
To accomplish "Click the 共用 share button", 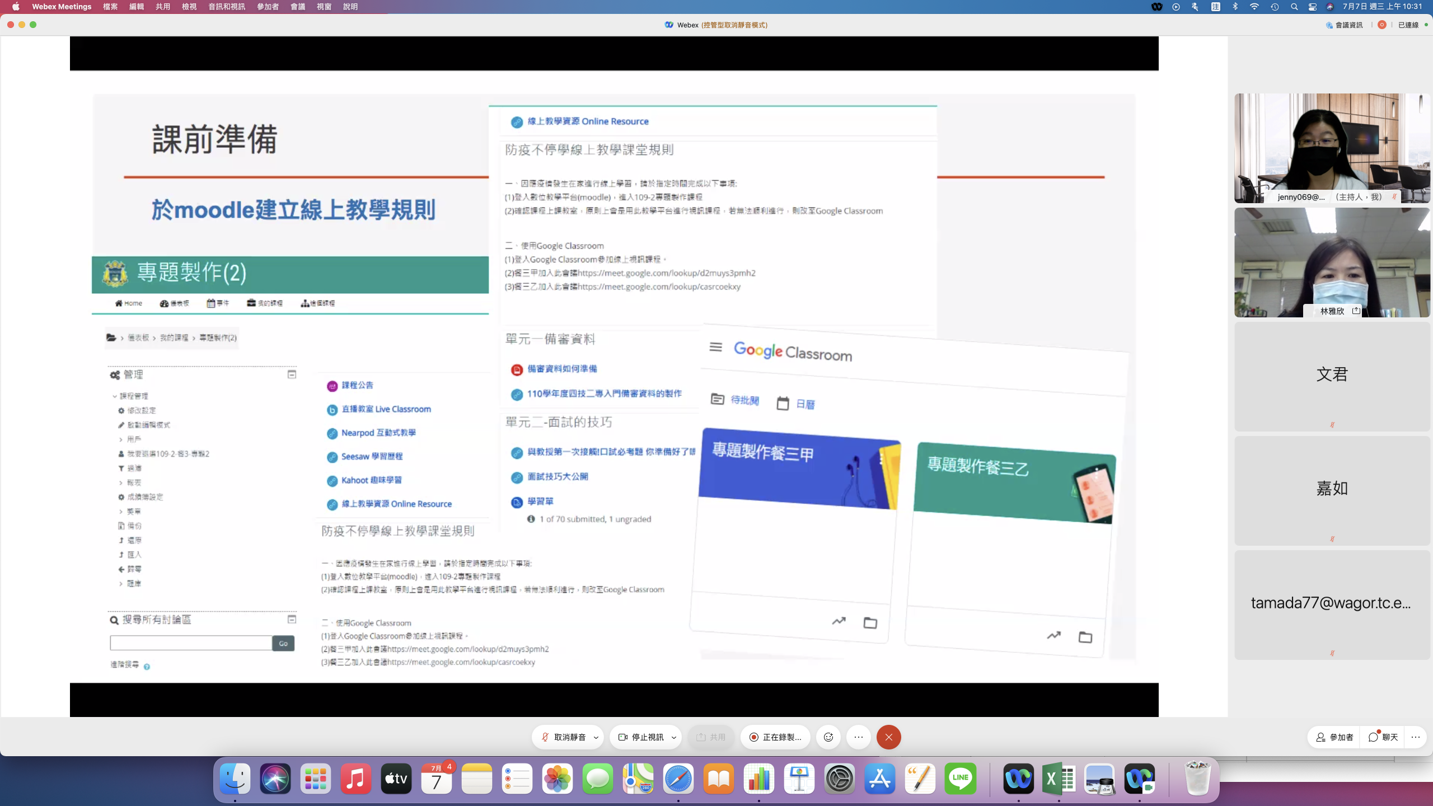I will point(710,737).
